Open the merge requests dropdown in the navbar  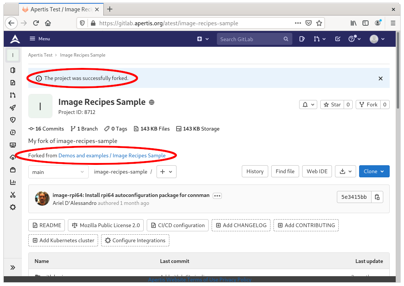click(320, 39)
